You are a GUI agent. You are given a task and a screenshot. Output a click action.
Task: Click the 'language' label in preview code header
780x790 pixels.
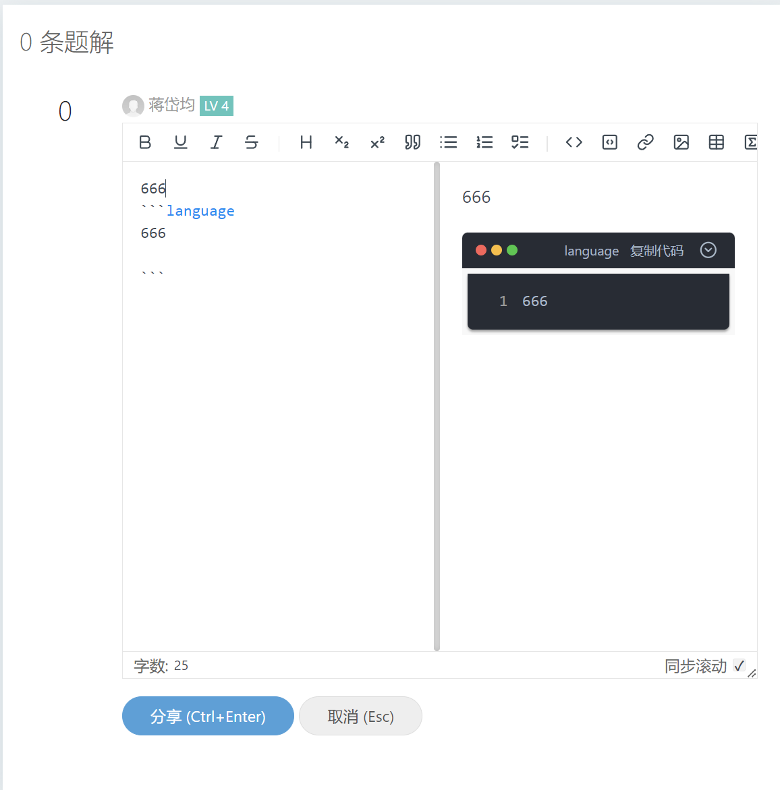(592, 251)
